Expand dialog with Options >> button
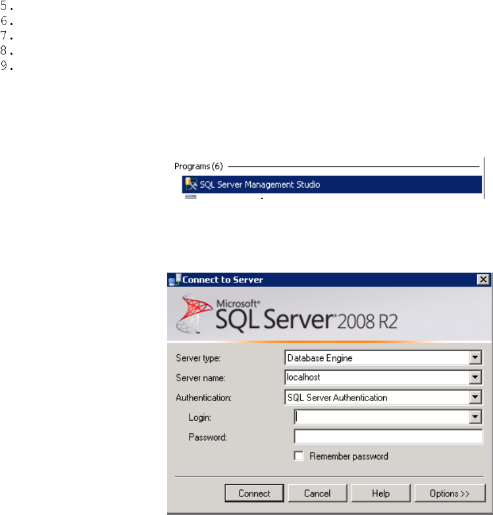 tap(450, 493)
